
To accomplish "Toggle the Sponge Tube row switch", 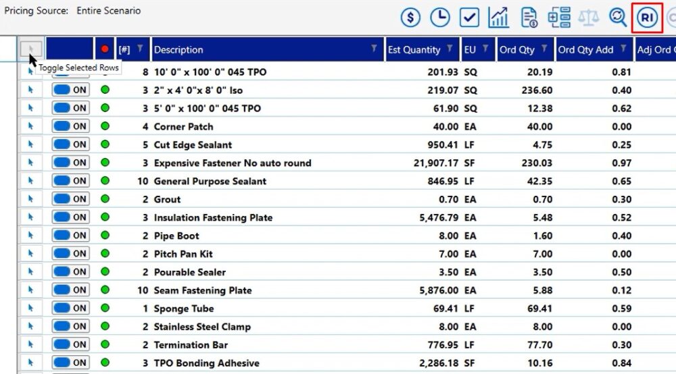I will pos(70,309).
